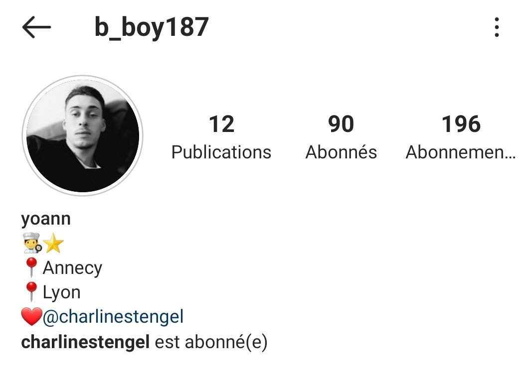The width and height of the screenshot is (531, 374).
Task: Tap the Publications label
Action: [x=221, y=152]
